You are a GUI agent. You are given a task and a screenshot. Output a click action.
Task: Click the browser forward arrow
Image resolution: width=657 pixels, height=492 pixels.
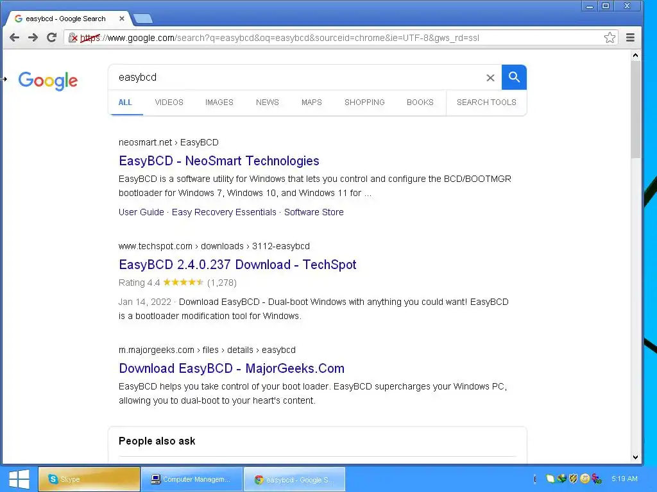(33, 38)
